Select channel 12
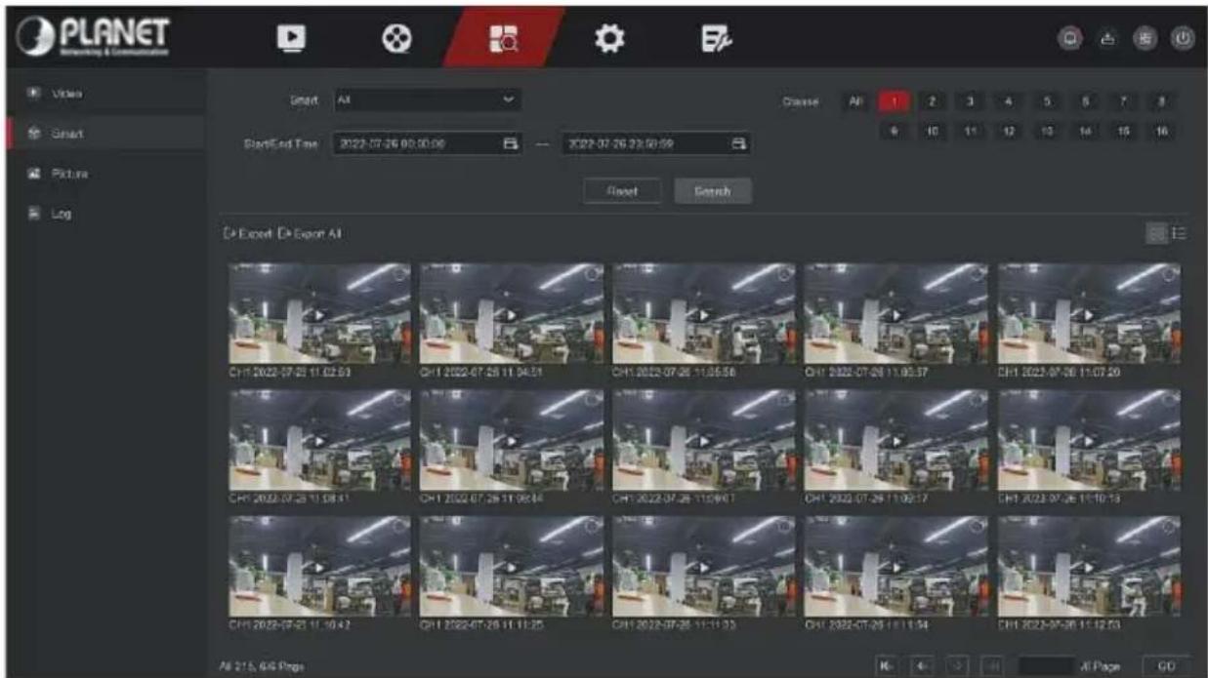 (x=1009, y=130)
